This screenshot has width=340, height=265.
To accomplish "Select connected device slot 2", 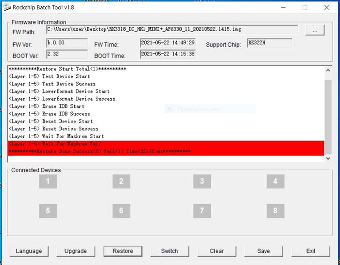I will click(x=121, y=181).
